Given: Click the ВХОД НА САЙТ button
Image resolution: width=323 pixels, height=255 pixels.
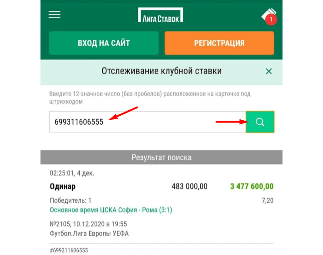Looking at the screenshot, I should click(104, 43).
